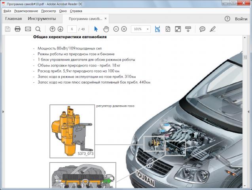Click the vertical scrollbar thumb
The image size is (252, 190).
click(x=245, y=57)
